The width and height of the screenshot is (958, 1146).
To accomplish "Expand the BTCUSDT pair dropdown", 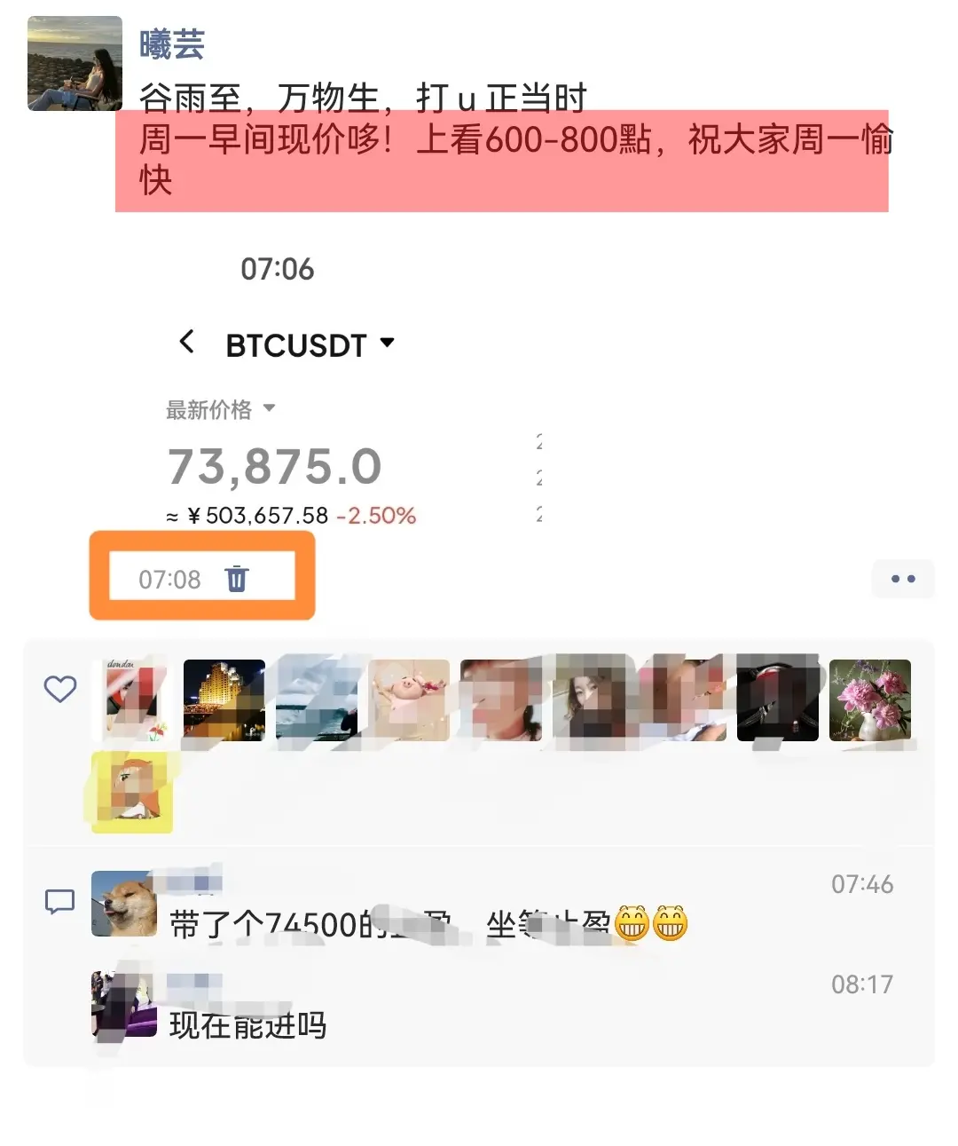I will [387, 343].
